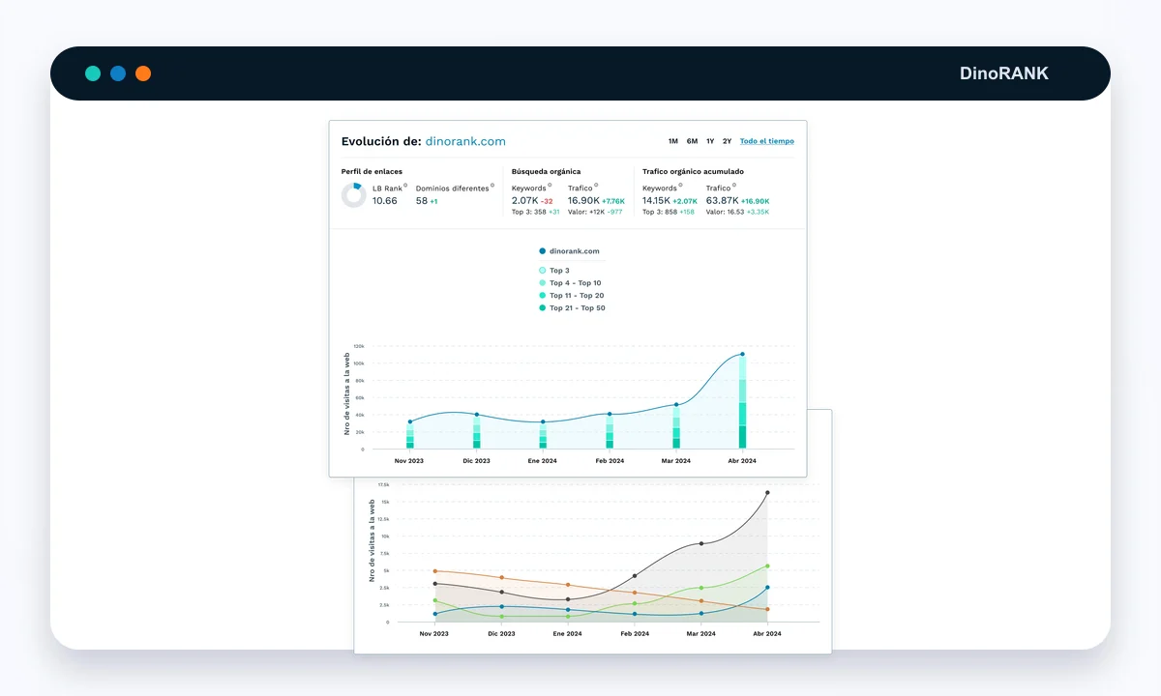The image size is (1161, 696).
Task: Click the Dic 2023 stacked bar, front chart
Action: click(477, 432)
